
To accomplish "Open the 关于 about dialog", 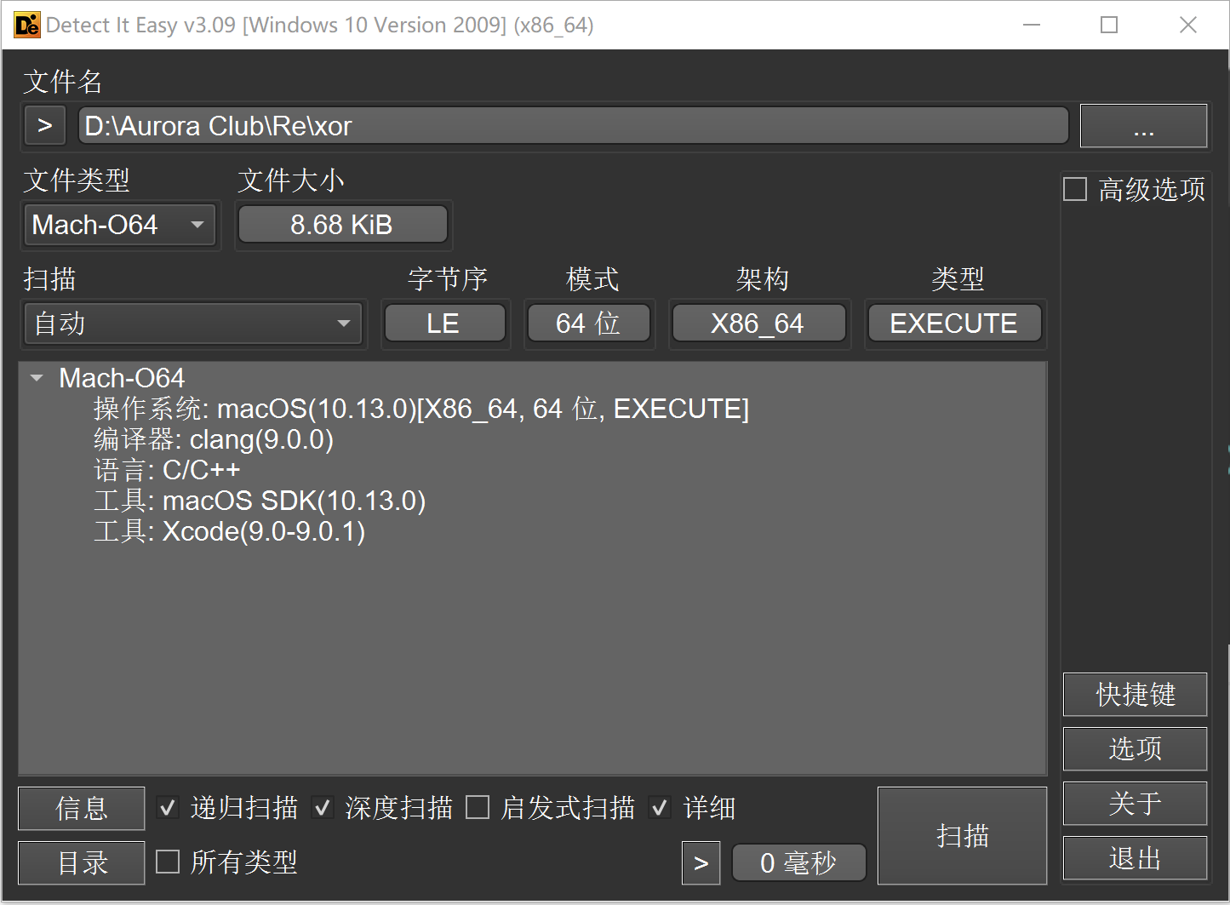I will (1135, 804).
